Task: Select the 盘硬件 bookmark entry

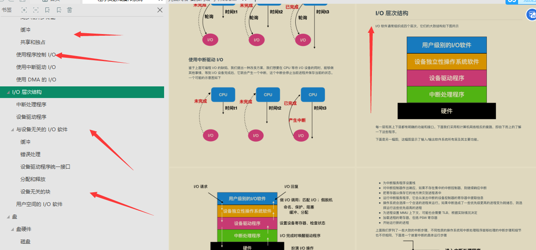Action: [24, 229]
